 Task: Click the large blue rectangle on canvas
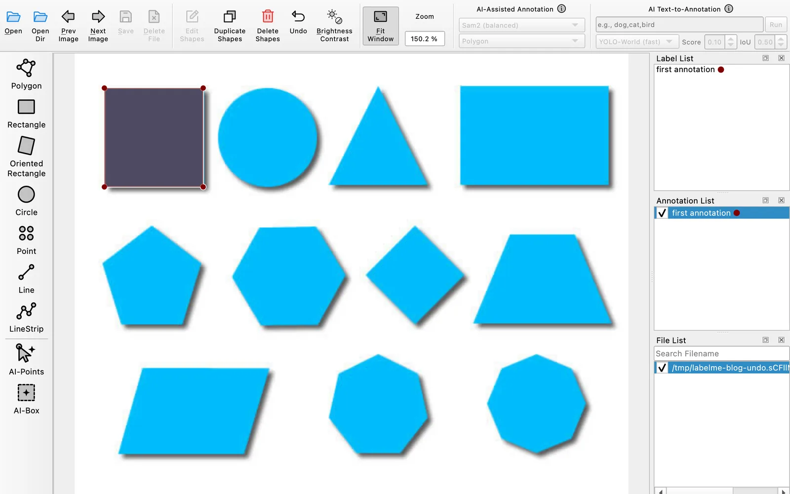point(534,136)
